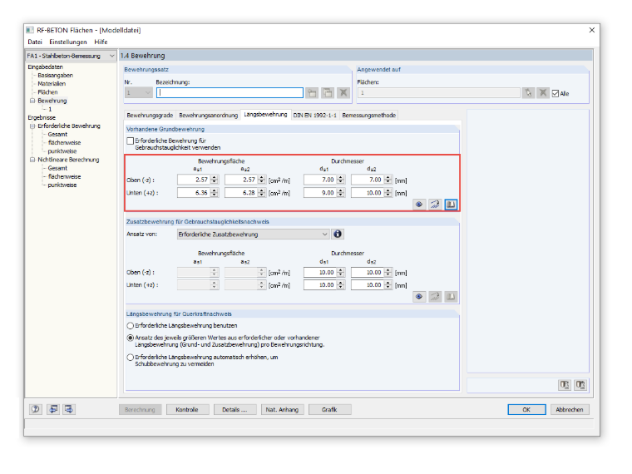The height and width of the screenshot is (474, 632).
Task: Click the delete reinforcement set icon
Action: click(x=343, y=93)
